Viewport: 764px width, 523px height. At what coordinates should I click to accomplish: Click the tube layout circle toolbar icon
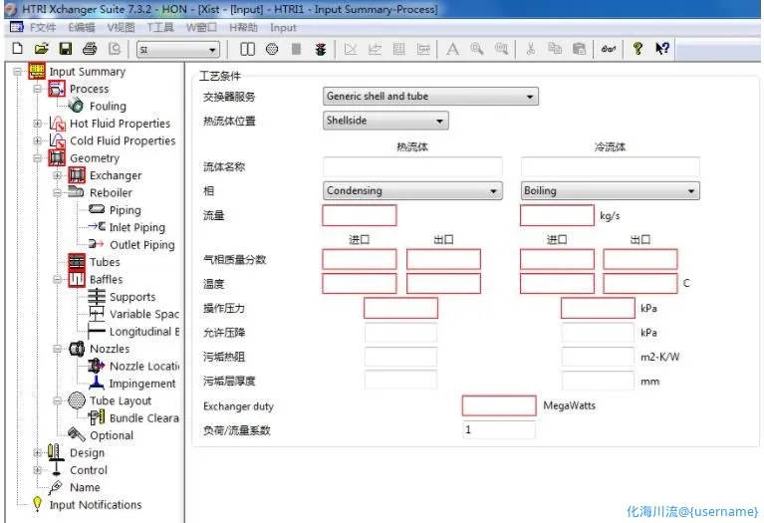click(x=272, y=49)
